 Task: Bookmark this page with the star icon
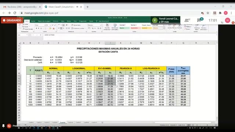click(208, 13)
